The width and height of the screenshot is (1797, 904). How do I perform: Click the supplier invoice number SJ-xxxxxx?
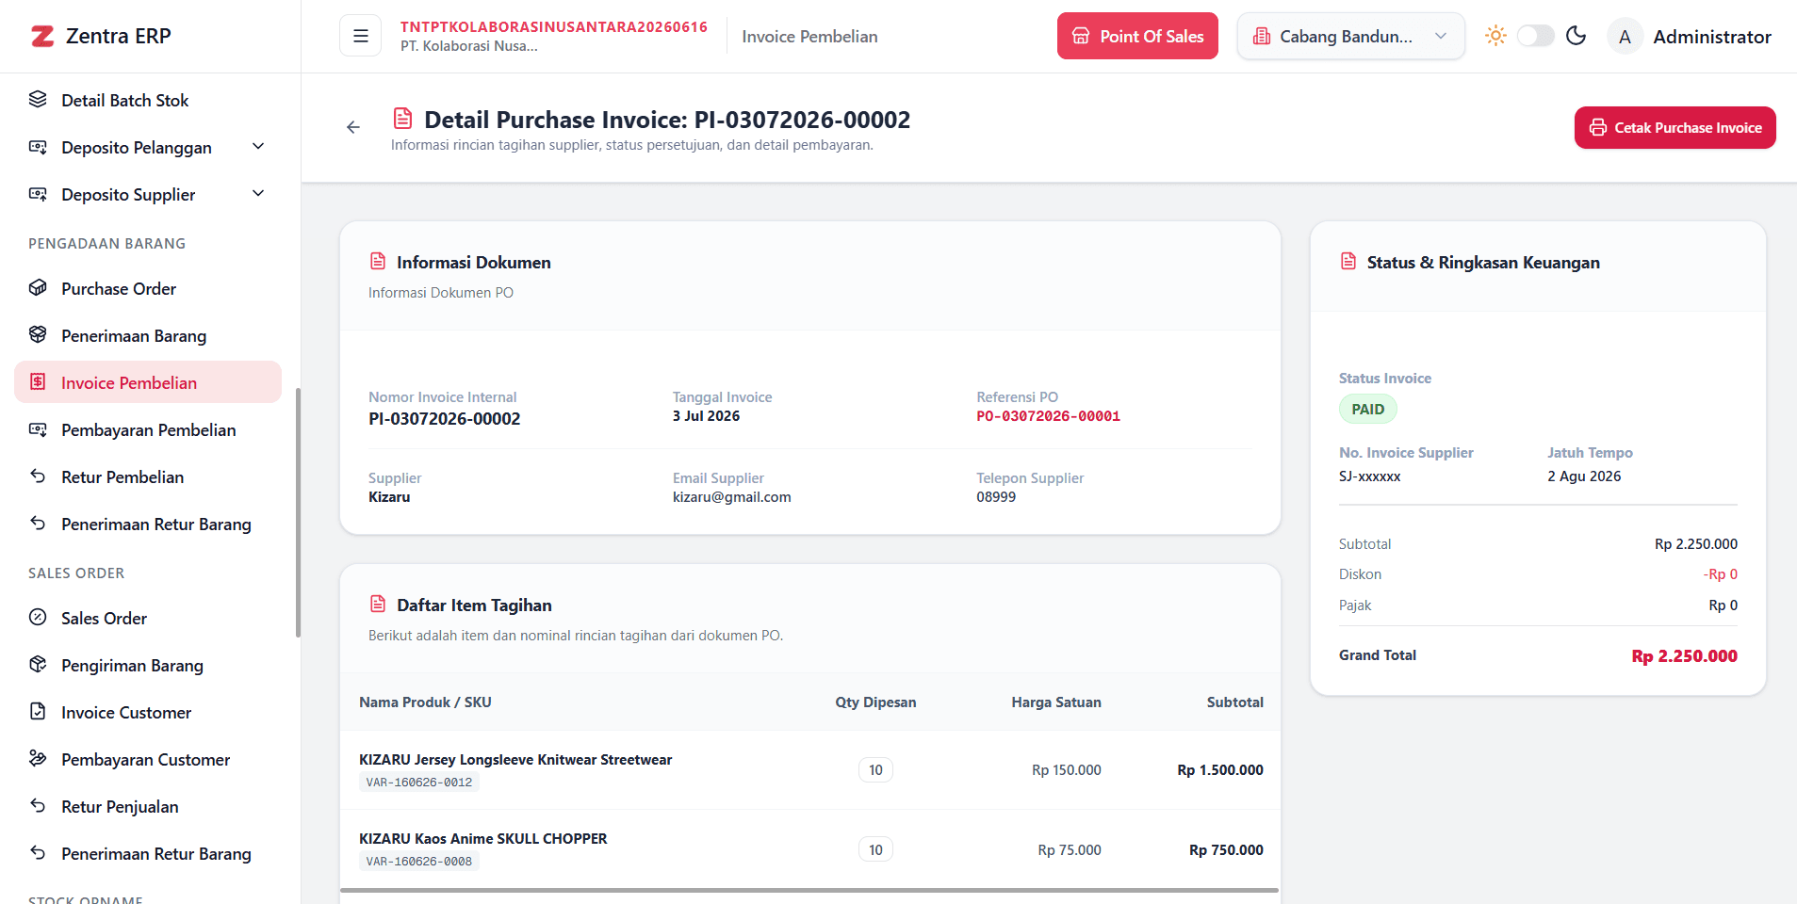1370,476
